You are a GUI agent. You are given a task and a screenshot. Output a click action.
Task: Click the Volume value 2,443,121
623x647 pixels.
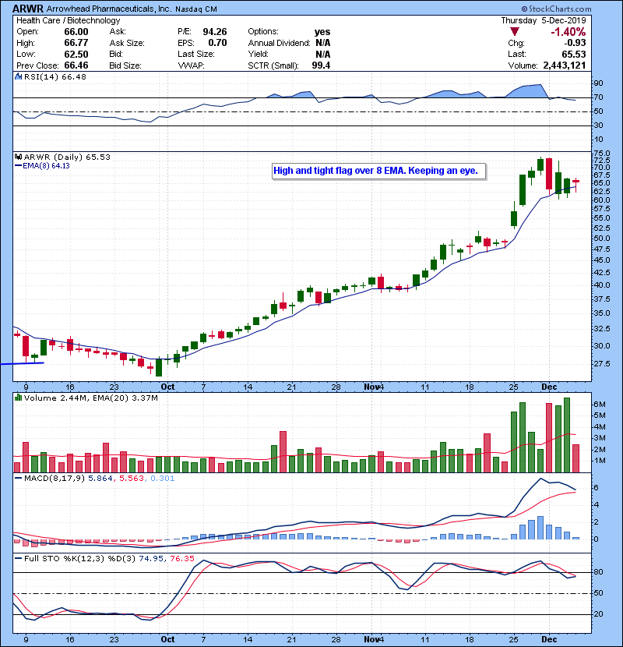pyautogui.click(x=565, y=65)
